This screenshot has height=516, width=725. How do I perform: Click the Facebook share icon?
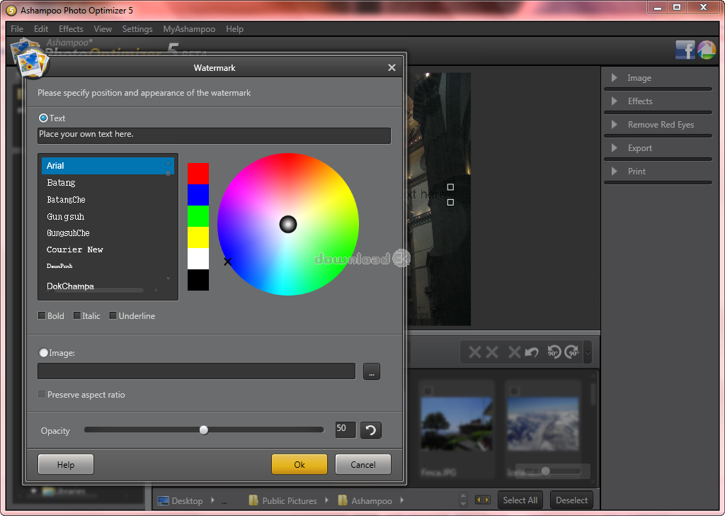pos(685,50)
